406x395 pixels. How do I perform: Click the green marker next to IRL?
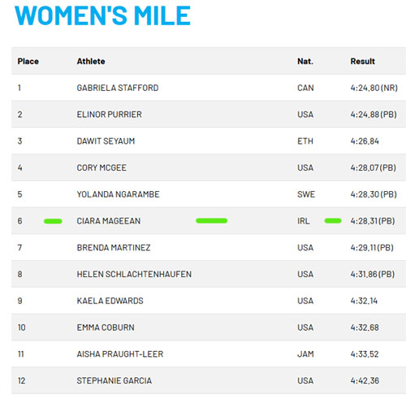coord(333,220)
